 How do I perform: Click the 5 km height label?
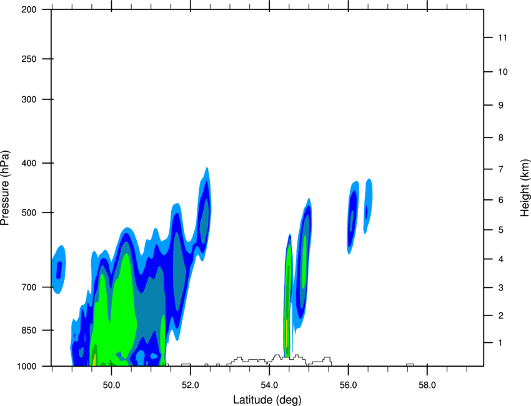coord(501,230)
